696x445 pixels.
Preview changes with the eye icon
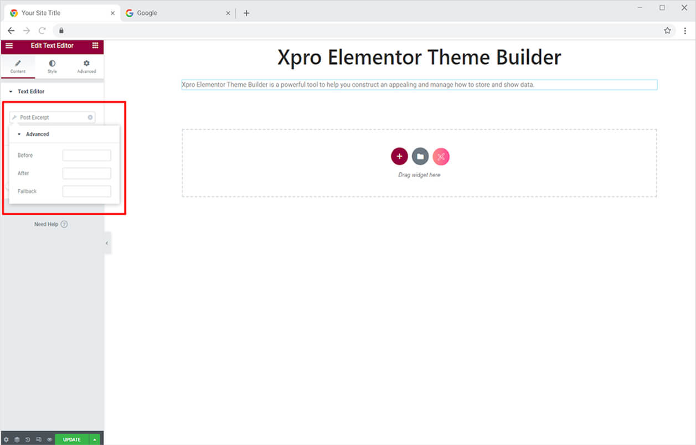pyautogui.click(x=49, y=439)
